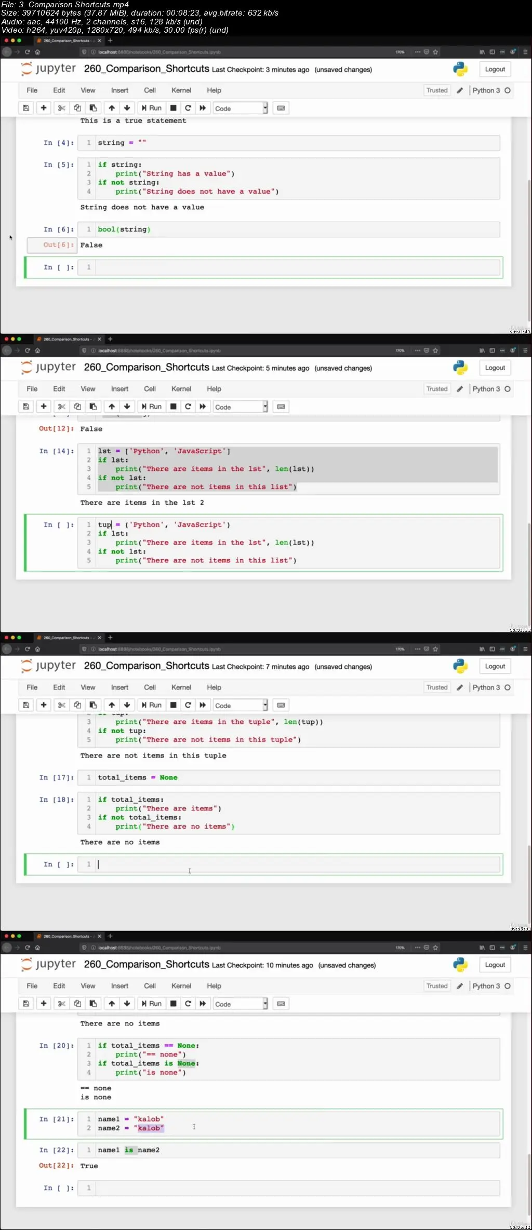Click notebook title in the 10-minutes-ago checkpoint frame

click(x=147, y=964)
